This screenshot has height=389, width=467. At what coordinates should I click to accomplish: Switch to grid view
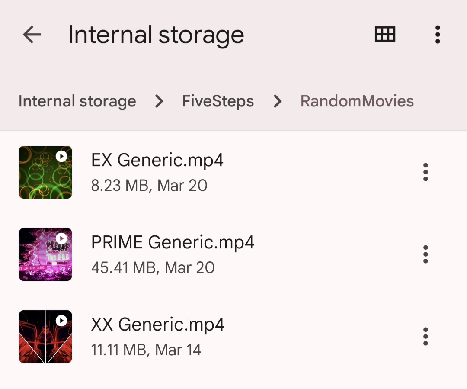click(385, 35)
